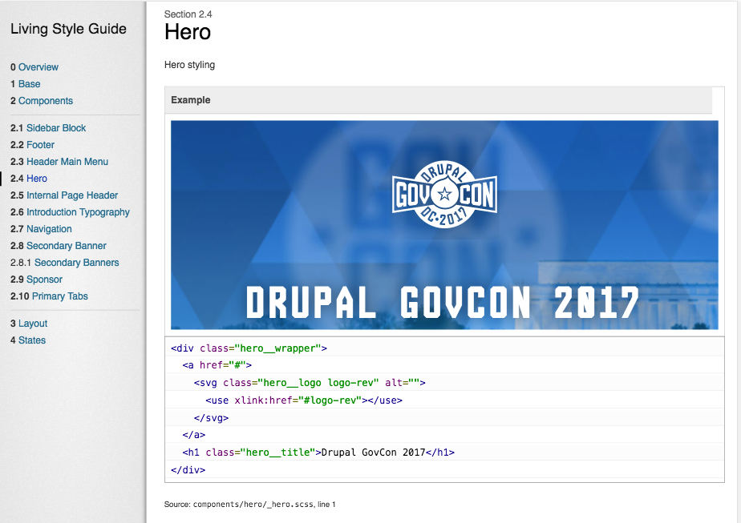Click the Living Style Guide title
Image resolution: width=741 pixels, height=523 pixels.
pyautogui.click(x=68, y=29)
